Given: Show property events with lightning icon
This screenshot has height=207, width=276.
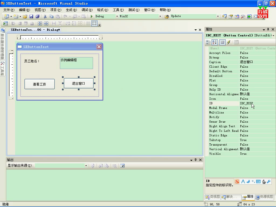Looking at the screenshot, I should pyautogui.click(x=229, y=42).
